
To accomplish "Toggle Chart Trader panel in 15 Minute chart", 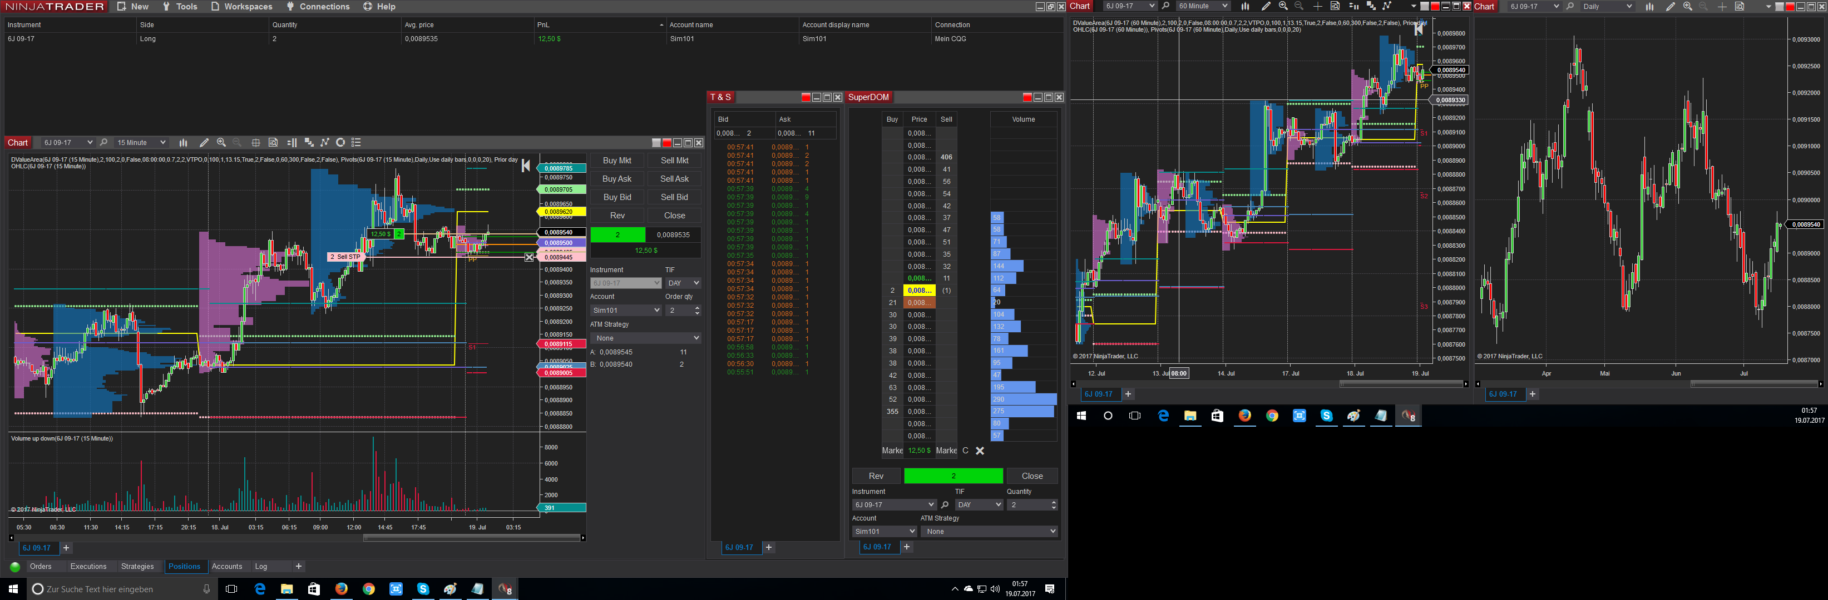I will (292, 142).
